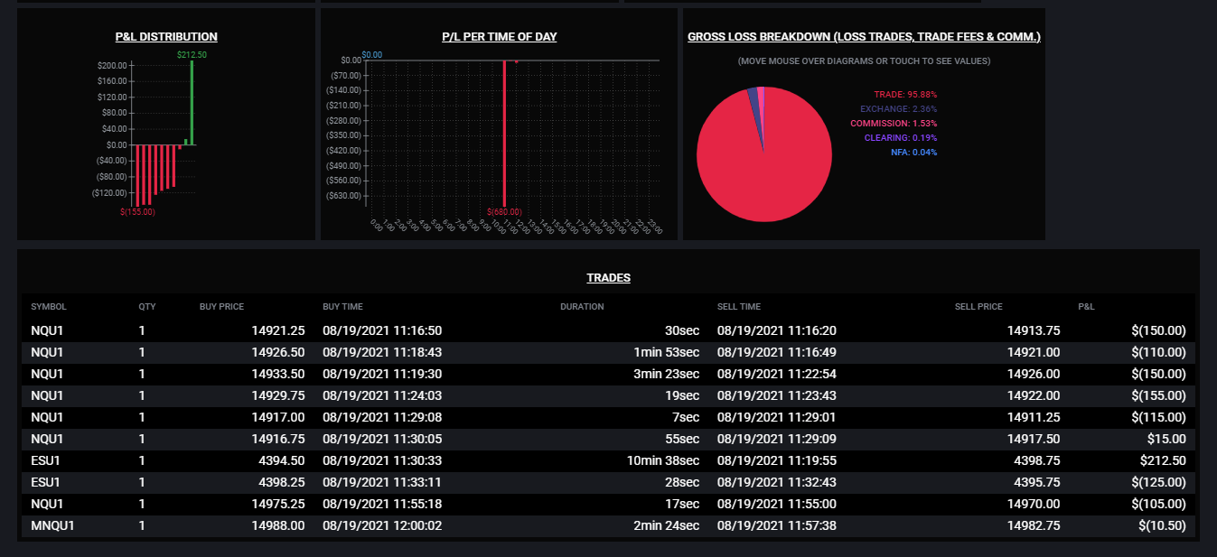This screenshot has height=557, width=1217.
Task: Click the $212.50 P&L value in trades table
Action: click(x=1161, y=460)
